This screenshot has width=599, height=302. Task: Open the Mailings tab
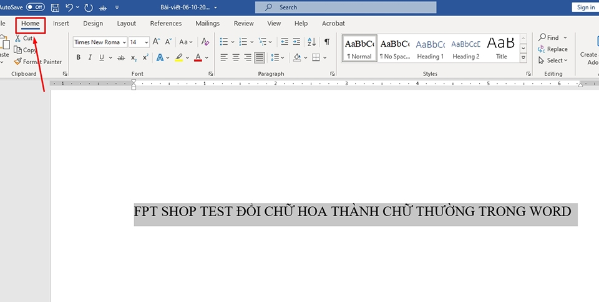click(x=207, y=23)
